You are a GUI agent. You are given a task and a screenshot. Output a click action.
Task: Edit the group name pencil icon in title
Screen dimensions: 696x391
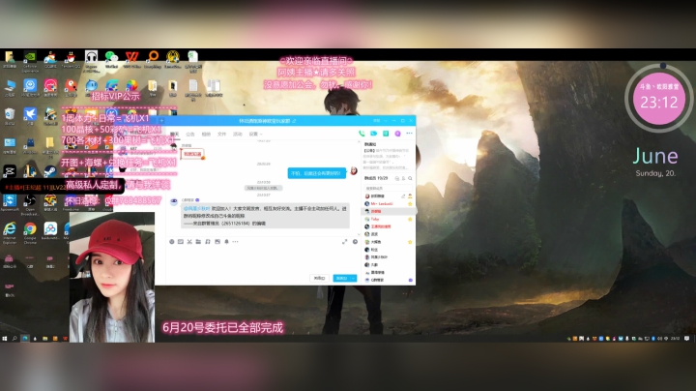click(294, 121)
